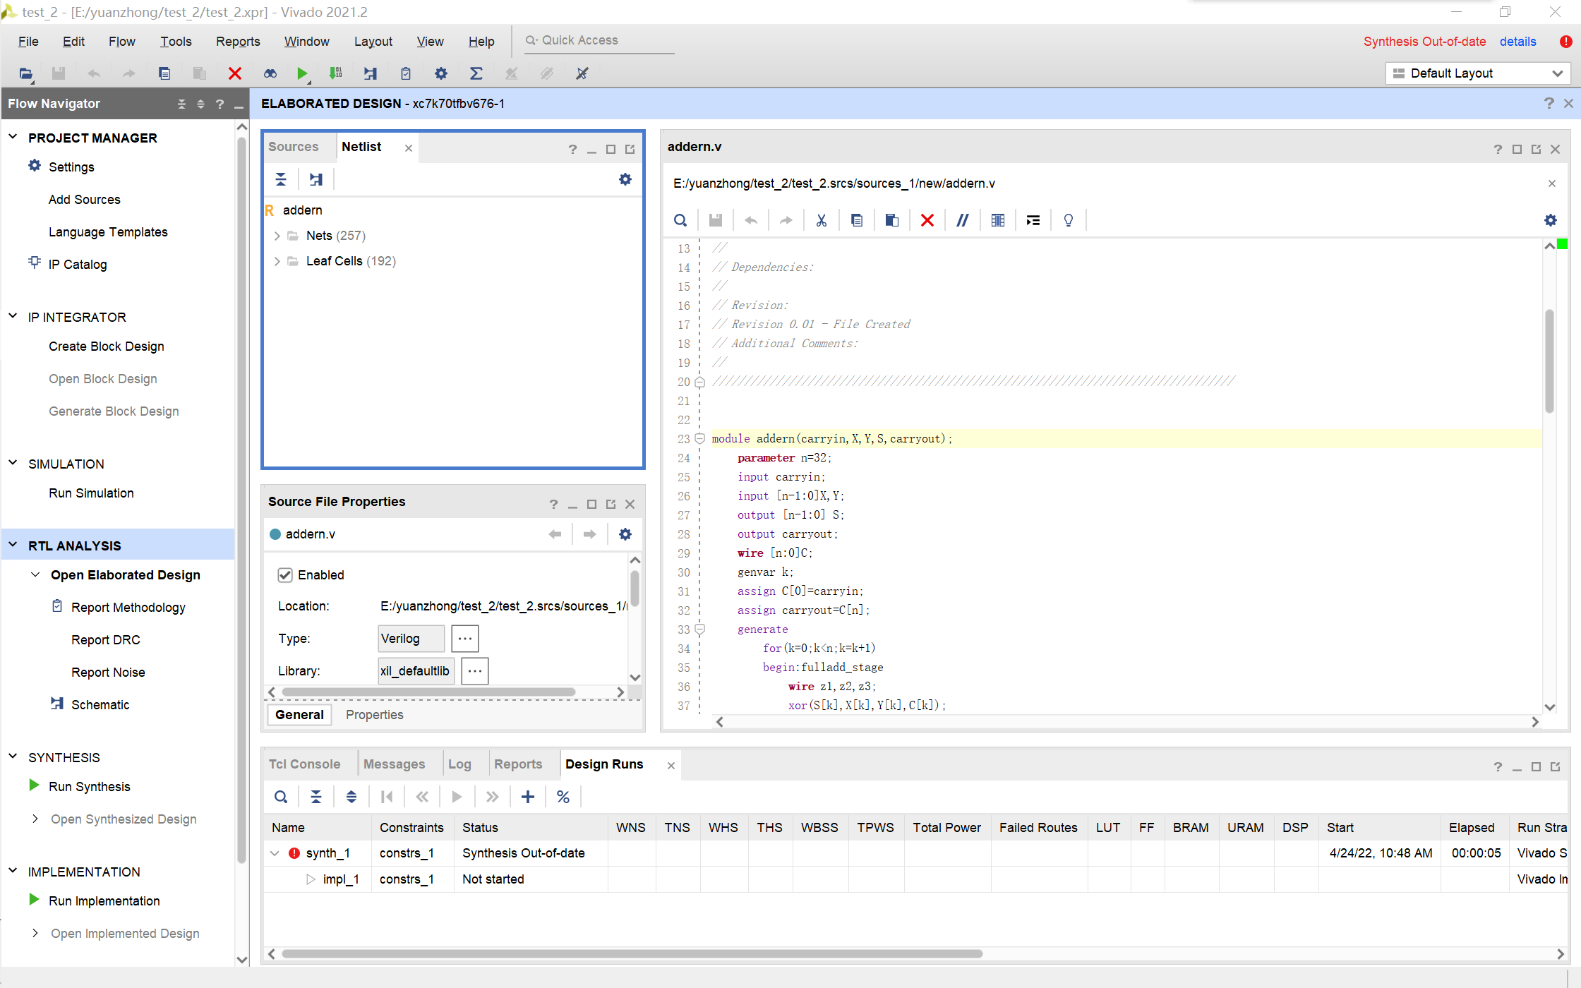Collapse the generate fold marker on line 33

(699, 629)
